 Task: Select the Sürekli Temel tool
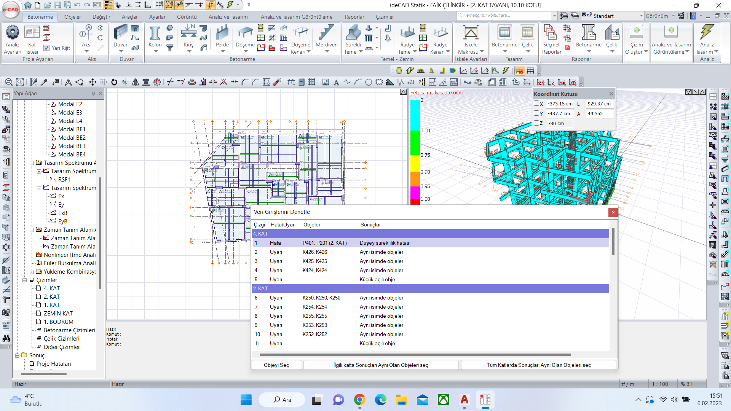(x=353, y=32)
